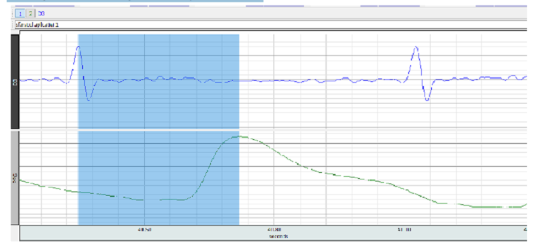Click second downward trough of blue waveform

click(x=426, y=99)
